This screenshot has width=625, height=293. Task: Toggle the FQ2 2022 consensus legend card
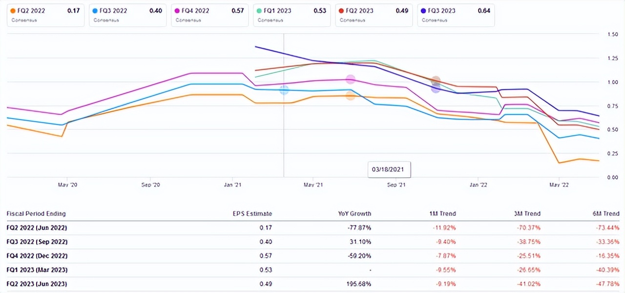45,15
